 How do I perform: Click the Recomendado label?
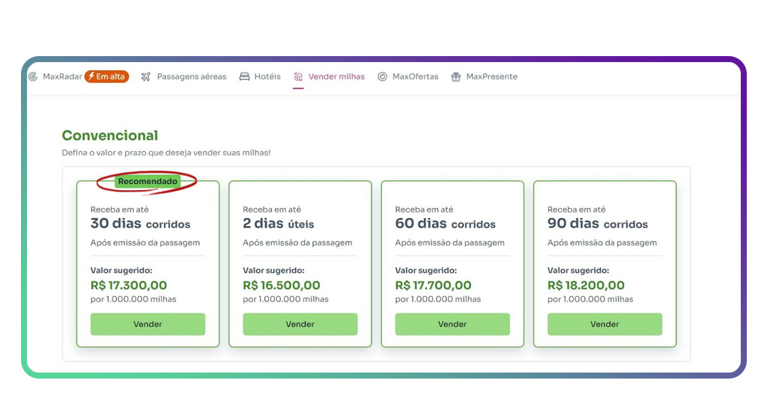(x=148, y=182)
